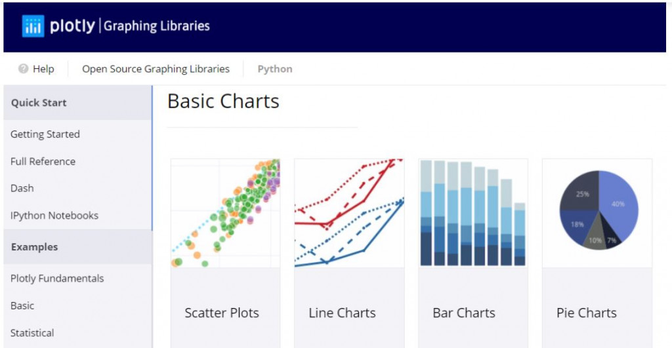The height and width of the screenshot is (348, 672).
Task: Select Plotly Fundamentals under Examples
Action: point(57,279)
